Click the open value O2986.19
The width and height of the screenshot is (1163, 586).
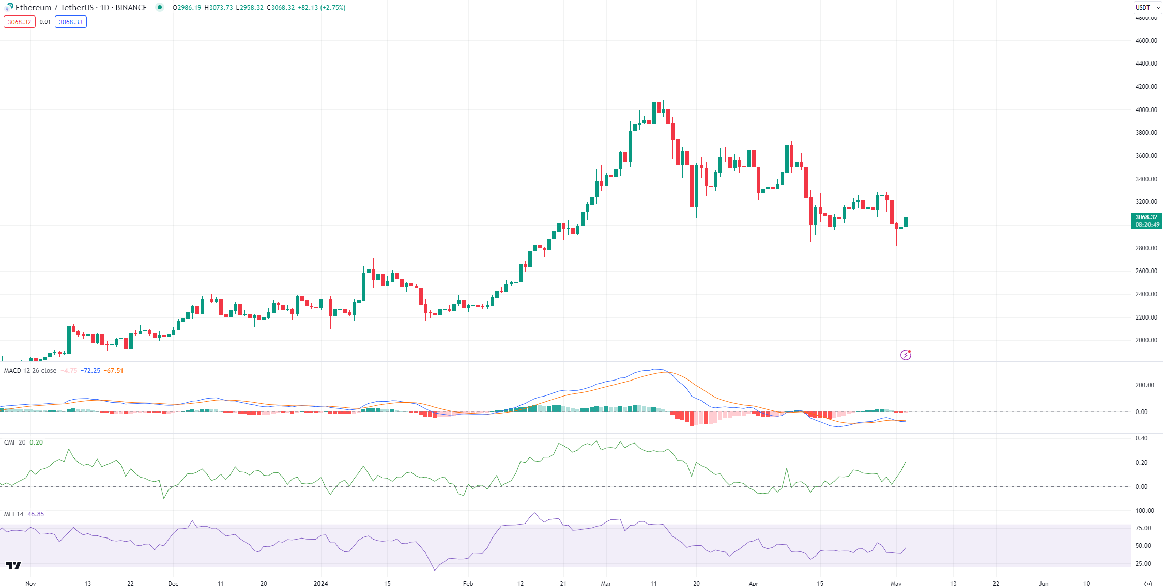[187, 7]
